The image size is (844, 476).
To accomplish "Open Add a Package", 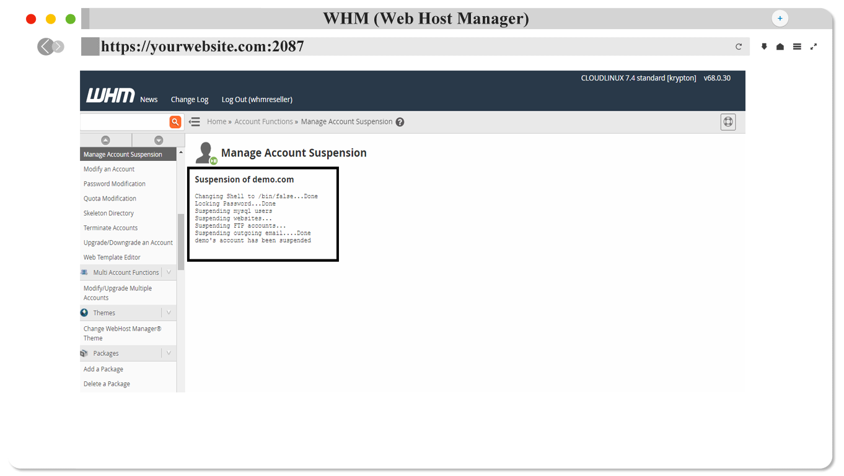I will 103,370.
